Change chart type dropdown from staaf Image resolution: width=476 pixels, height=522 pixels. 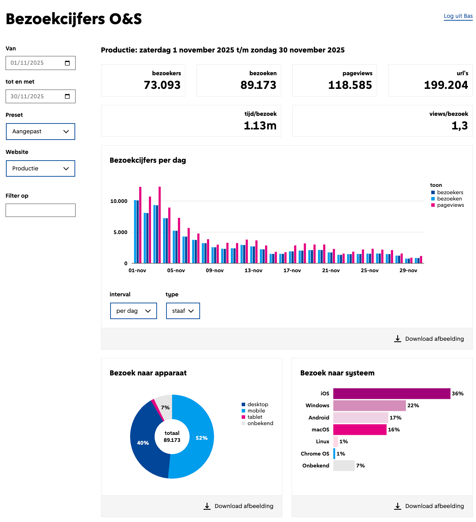pos(183,311)
